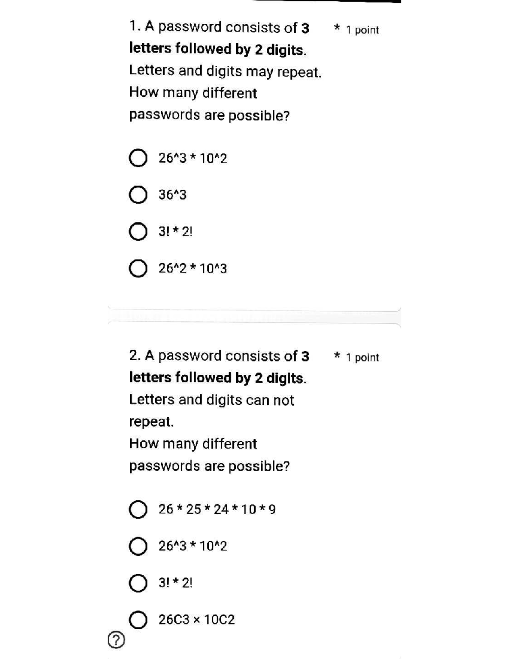Viewport: 509px width, 659px height.
Task: Click the 1 point label of question 1
Action: click(362, 30)
